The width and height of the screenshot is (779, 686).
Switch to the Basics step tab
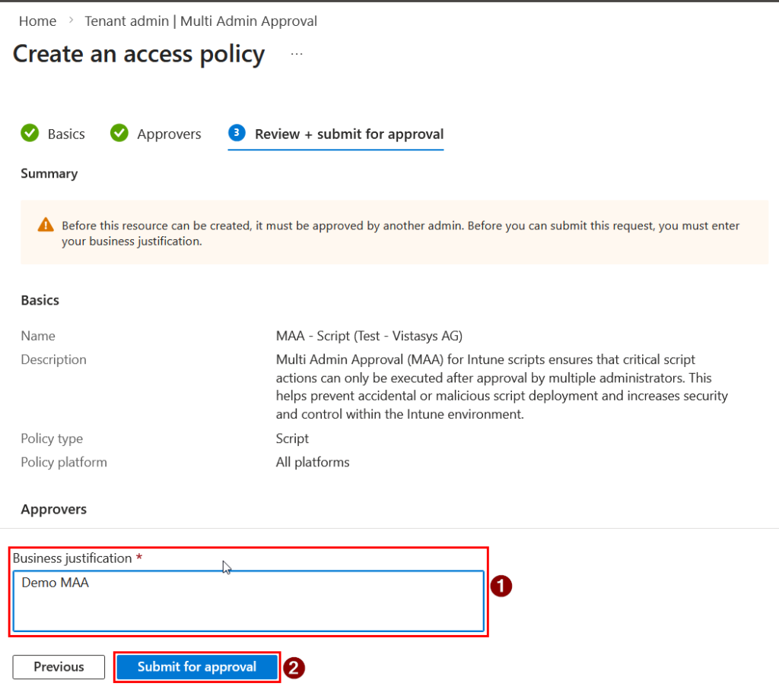66,134
